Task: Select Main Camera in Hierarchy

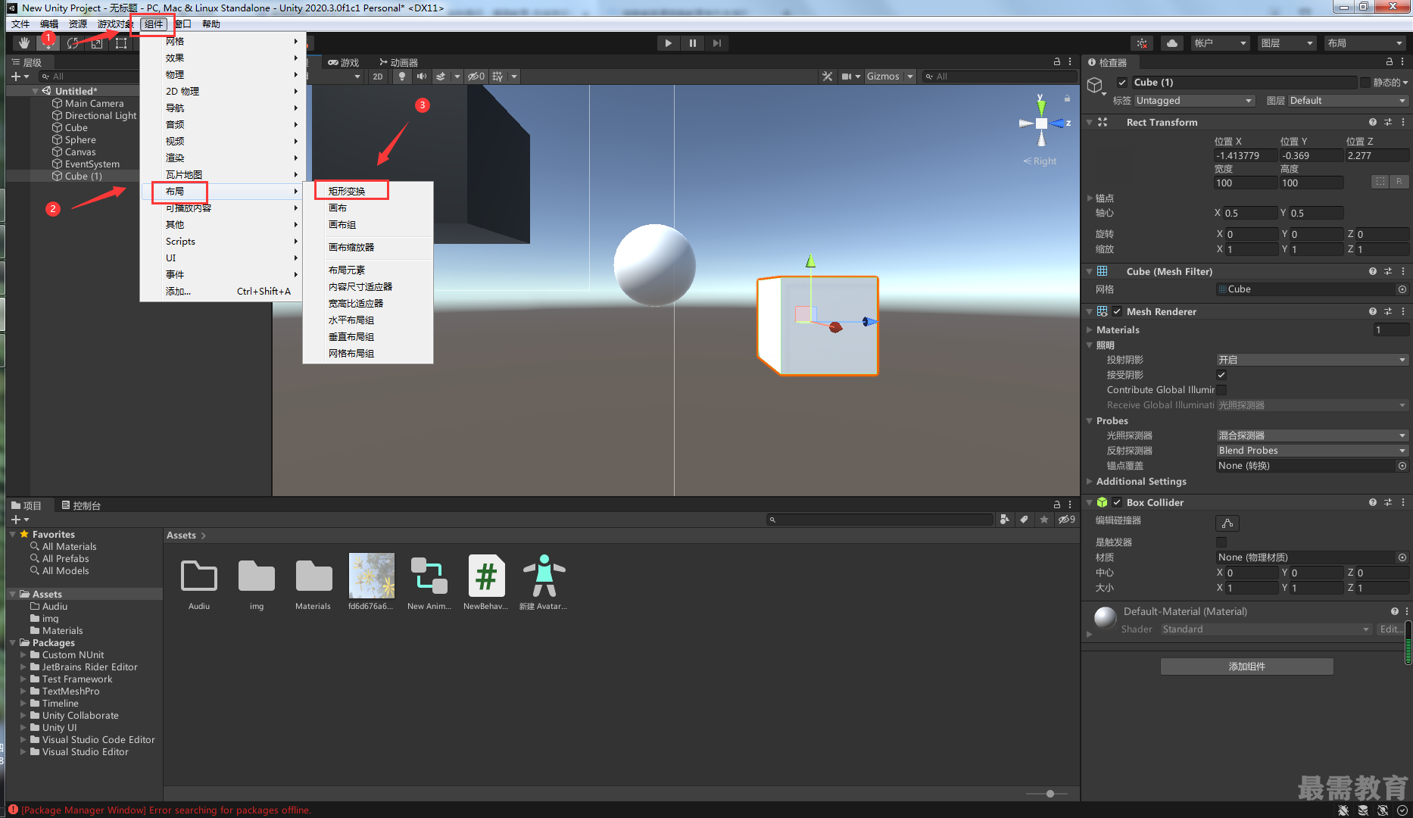Action: click(x=94, y=104)
